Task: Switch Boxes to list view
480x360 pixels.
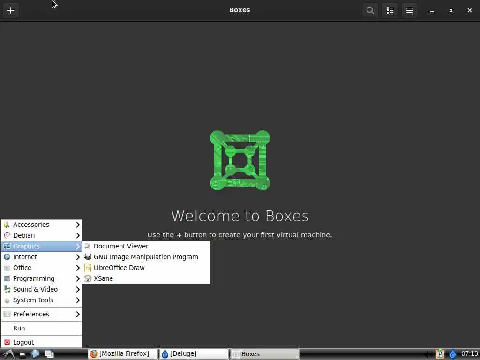Action: tap(390, 10)
